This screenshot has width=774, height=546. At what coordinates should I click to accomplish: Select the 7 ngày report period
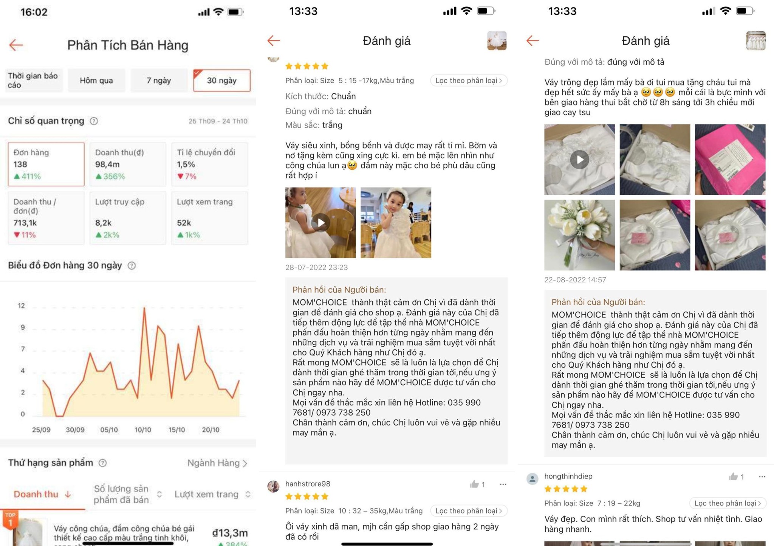(159, 80)
